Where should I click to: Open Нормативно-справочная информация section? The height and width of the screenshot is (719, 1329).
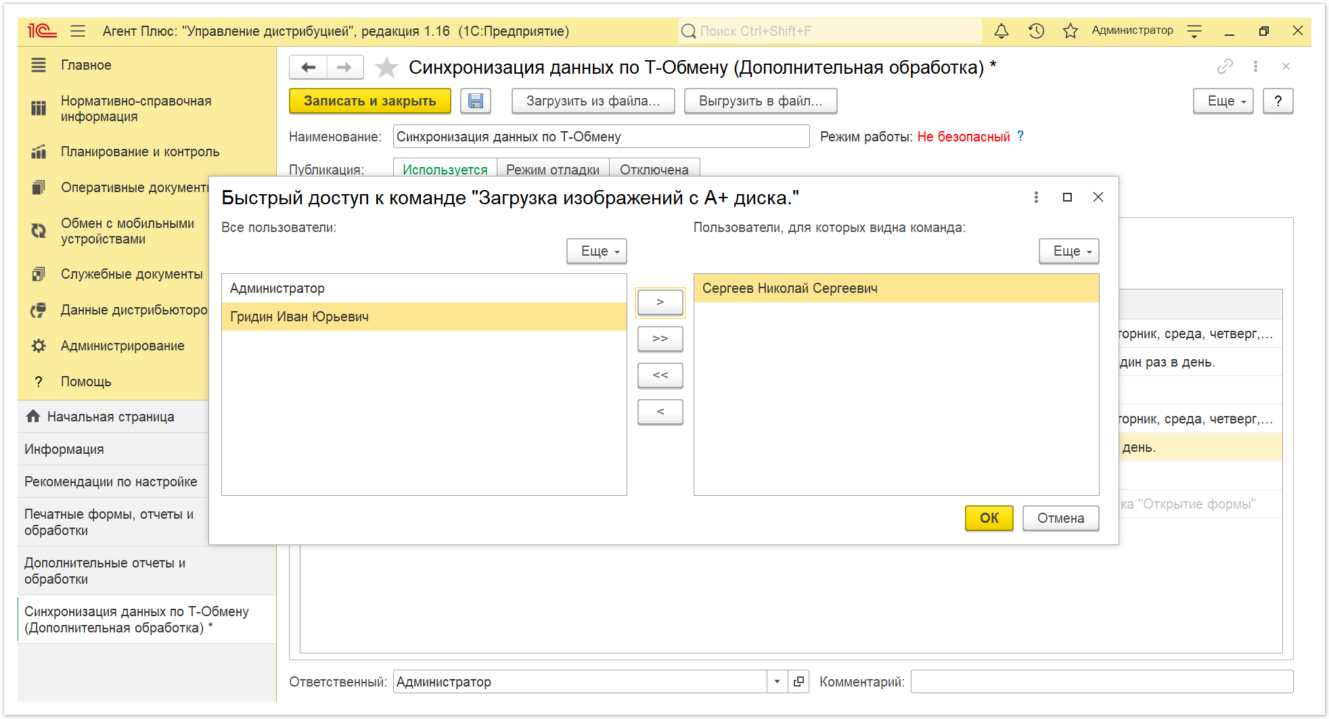tap(136, 108)
